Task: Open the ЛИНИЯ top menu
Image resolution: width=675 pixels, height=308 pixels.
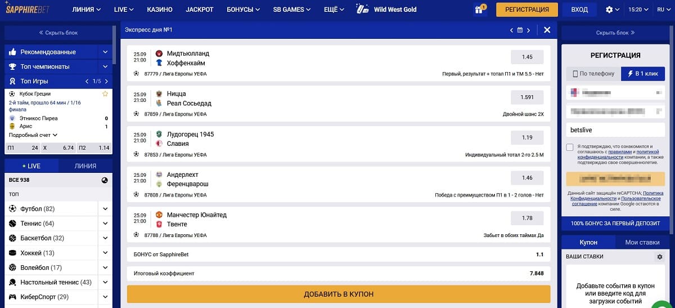Action: click(86, 10)
